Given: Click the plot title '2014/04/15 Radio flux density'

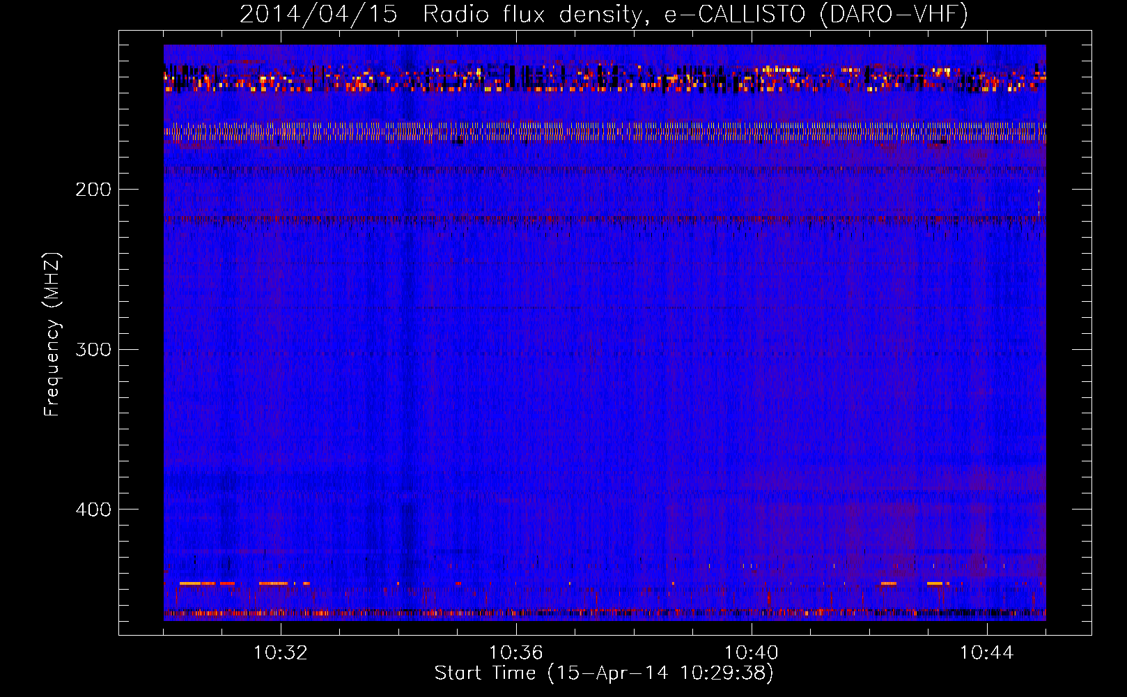Looking at the screenshot, I should 604,14.
